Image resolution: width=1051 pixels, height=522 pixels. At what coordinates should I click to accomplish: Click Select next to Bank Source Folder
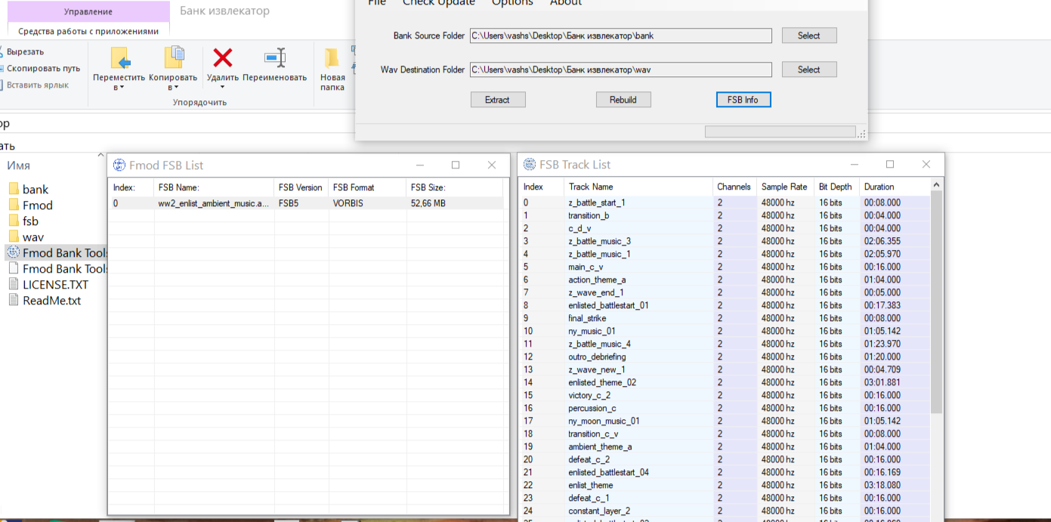click(808, 36)
